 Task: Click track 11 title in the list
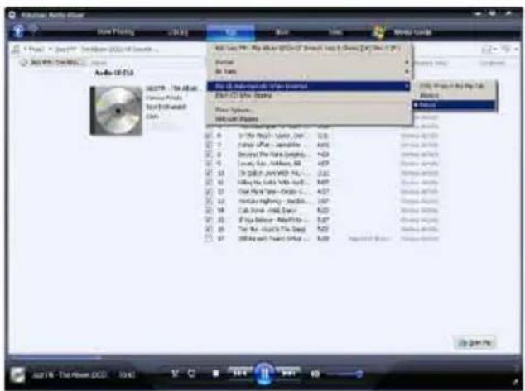[x=272, y=183]
